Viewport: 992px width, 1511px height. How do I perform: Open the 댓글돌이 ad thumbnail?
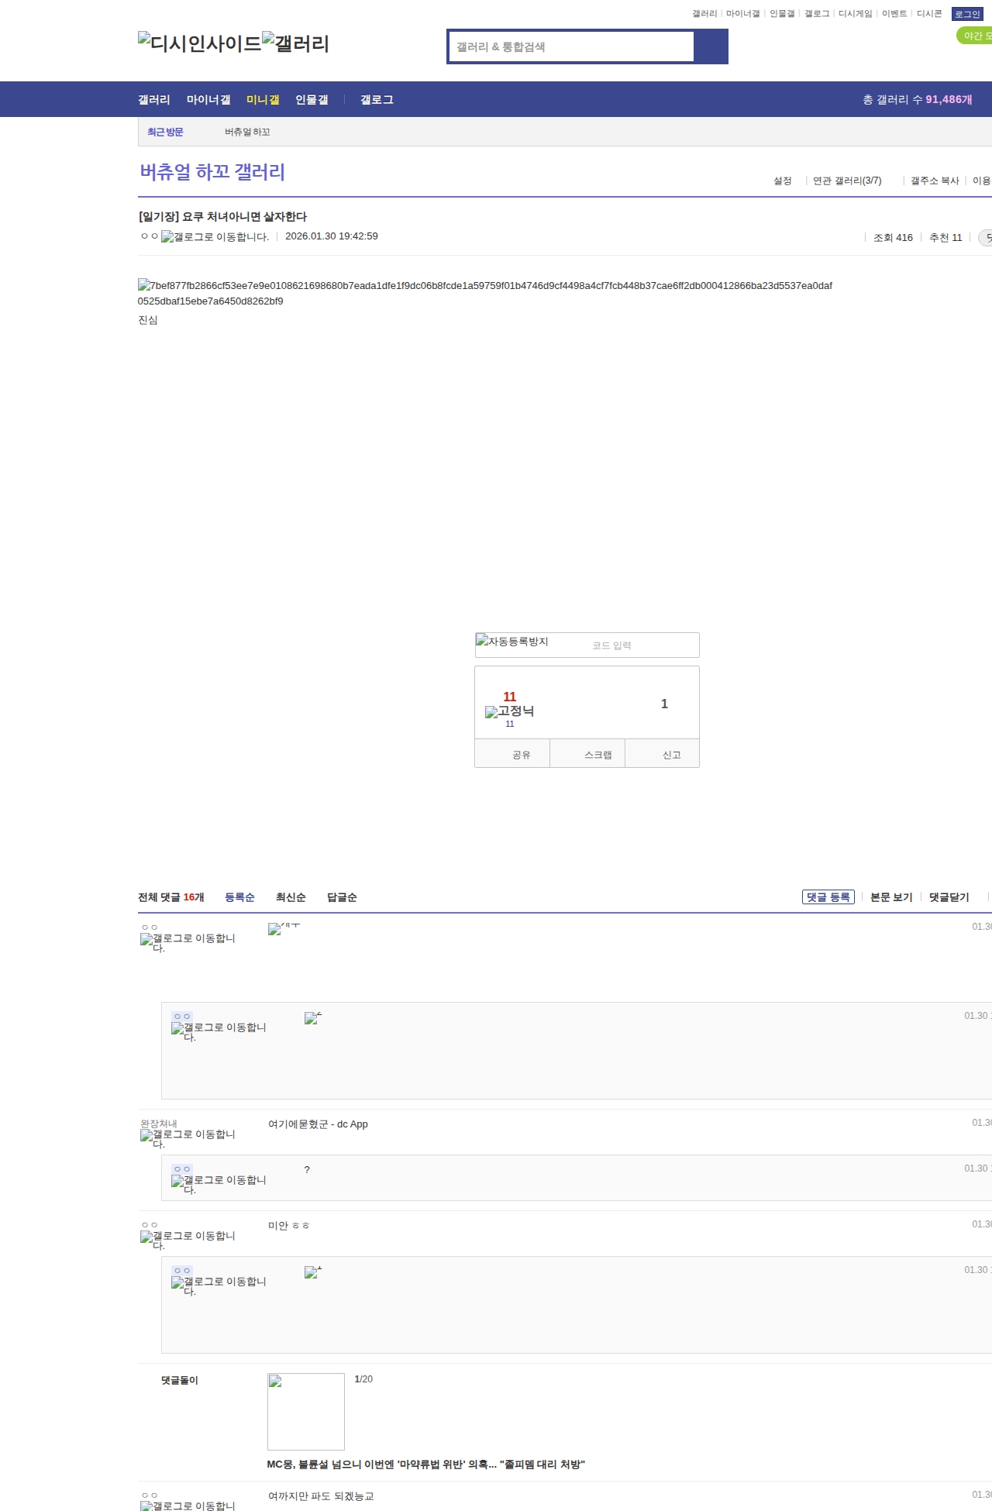(306, 1412)
